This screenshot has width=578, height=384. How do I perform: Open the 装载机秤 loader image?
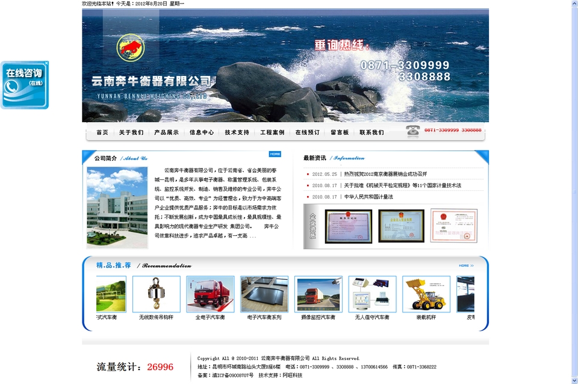point(426,294)
